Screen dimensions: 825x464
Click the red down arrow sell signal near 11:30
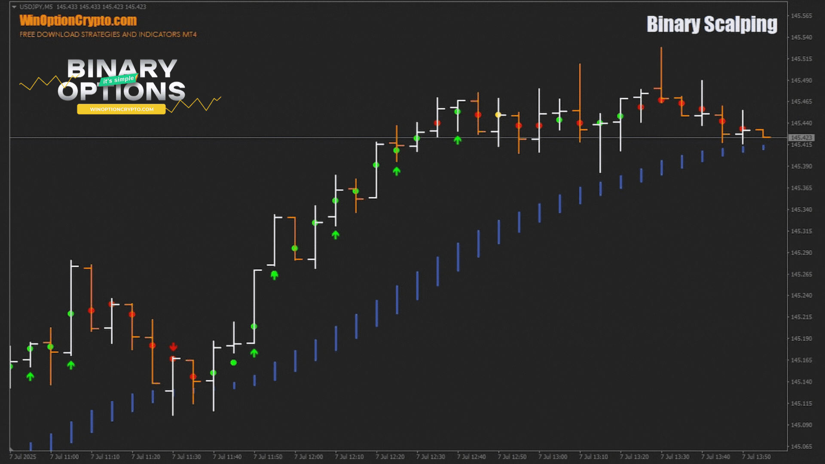pyautogui.click(x=173, y=346)
